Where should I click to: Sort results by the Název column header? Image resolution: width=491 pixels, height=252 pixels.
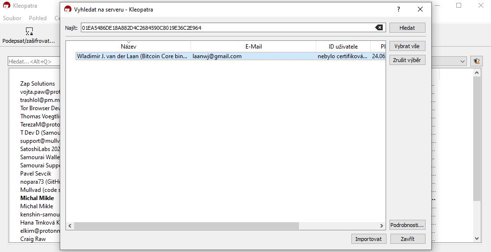(x=129, y=47)
